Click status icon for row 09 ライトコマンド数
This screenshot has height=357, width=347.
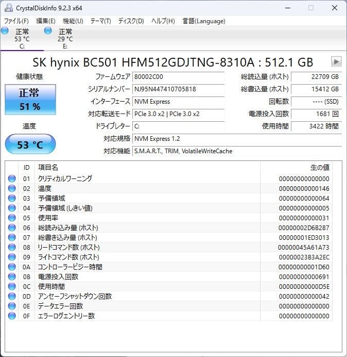[12, 257]
